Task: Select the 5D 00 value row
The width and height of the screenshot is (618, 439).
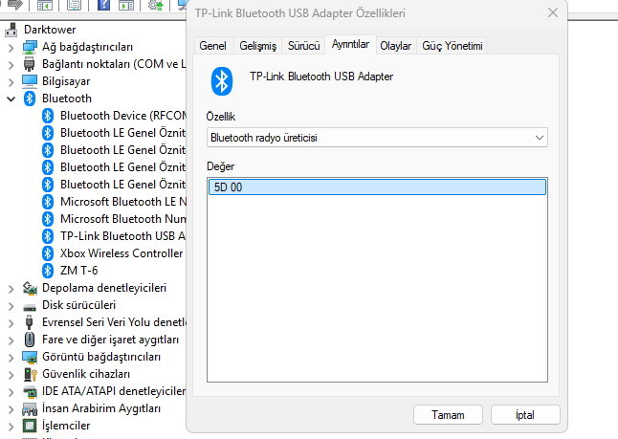Action: 377,187
